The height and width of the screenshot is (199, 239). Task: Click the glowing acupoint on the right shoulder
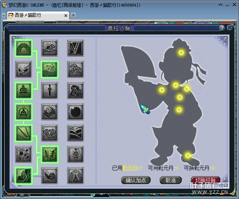point(187,89)
